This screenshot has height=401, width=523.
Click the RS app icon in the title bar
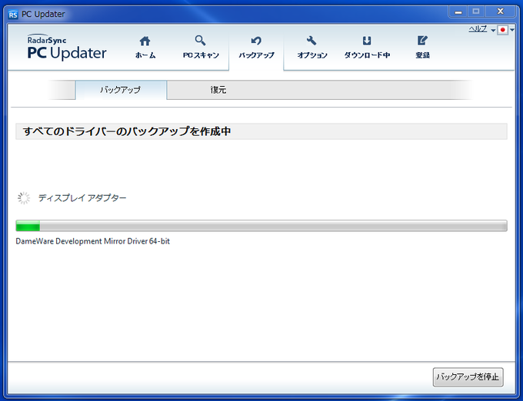[13, 15]
